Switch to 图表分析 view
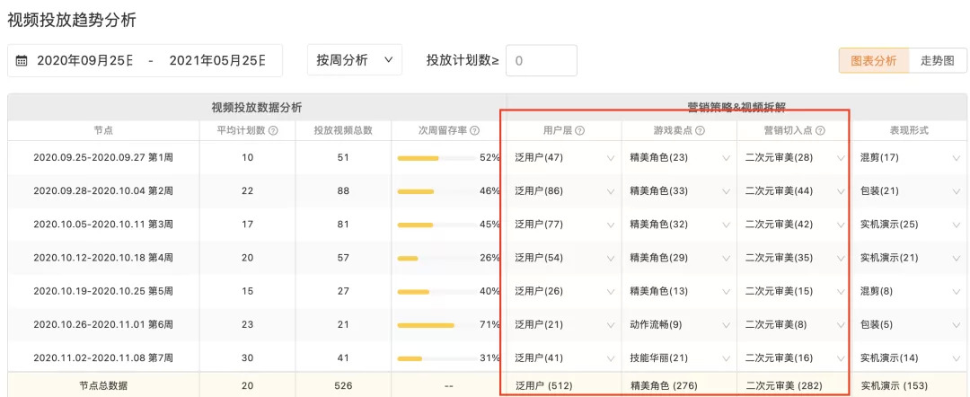The width and height of the screenshot is (970, 397). click(873, 60)
